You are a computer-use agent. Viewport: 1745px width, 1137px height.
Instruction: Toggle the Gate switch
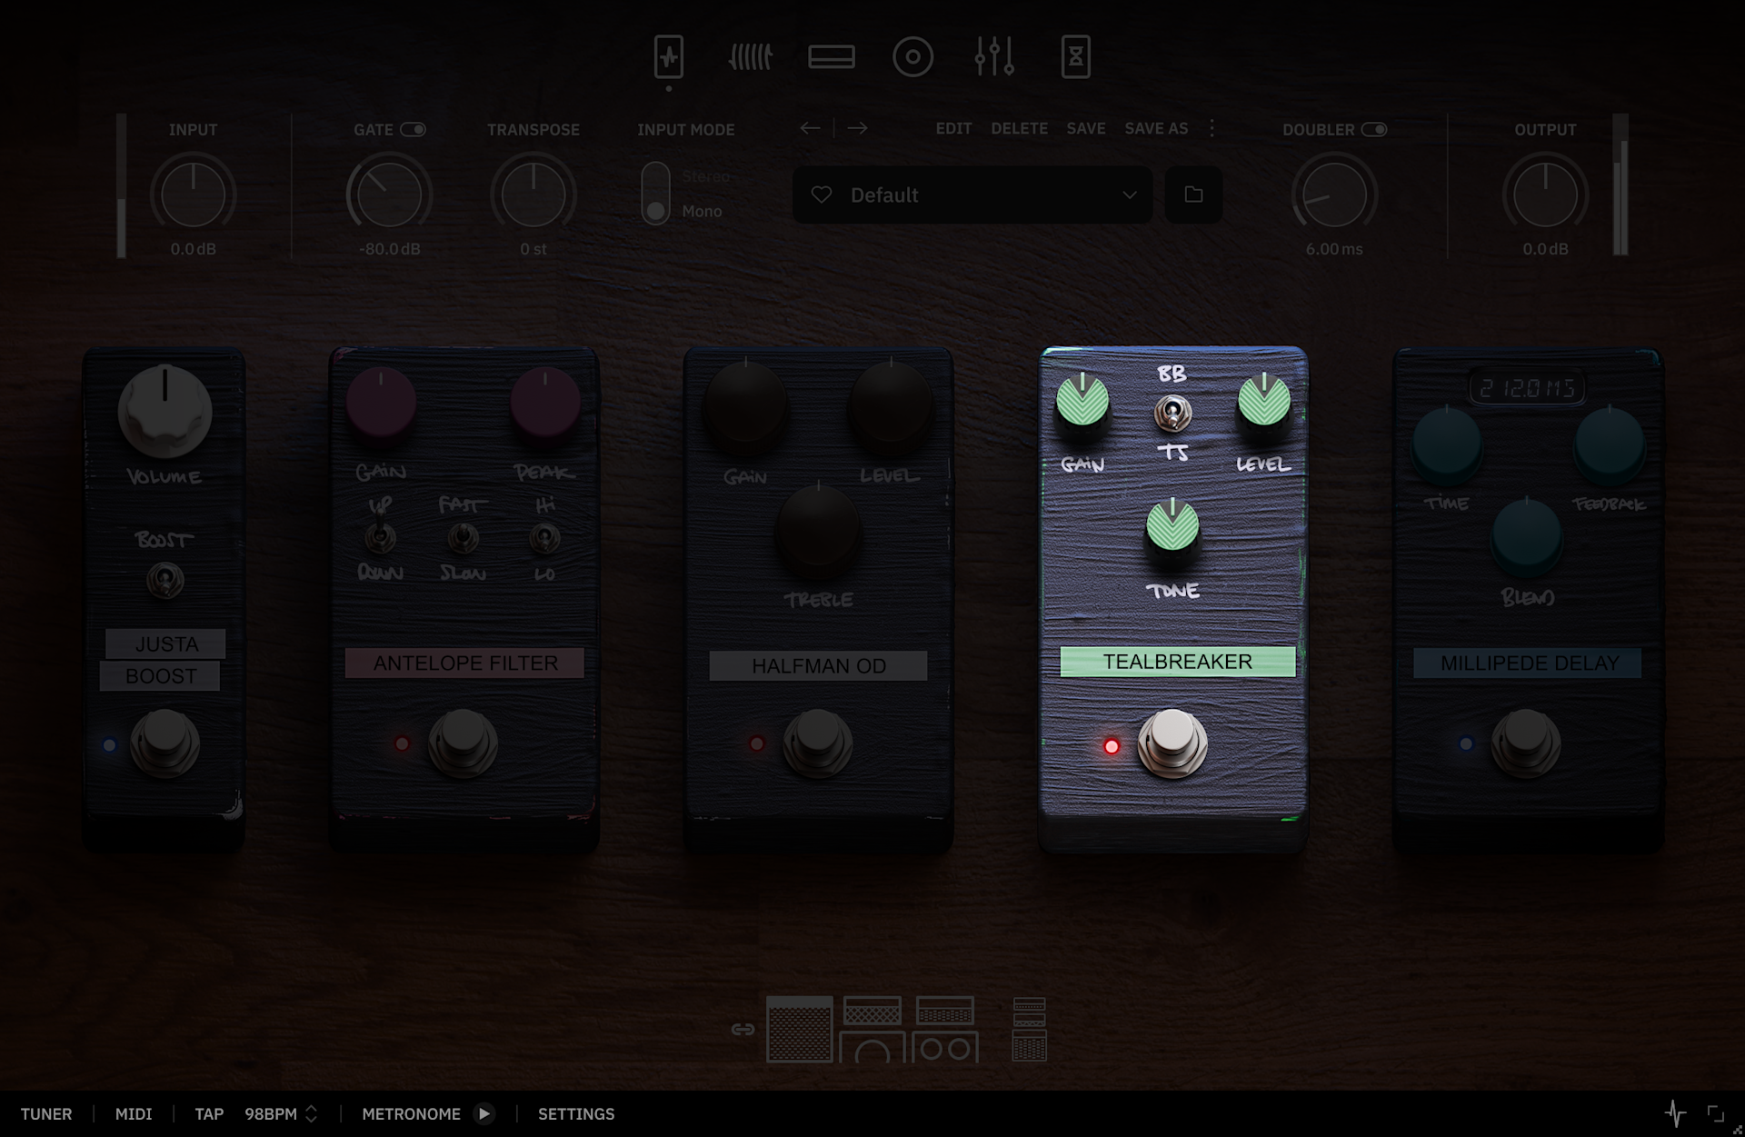[x=414, y=129]
